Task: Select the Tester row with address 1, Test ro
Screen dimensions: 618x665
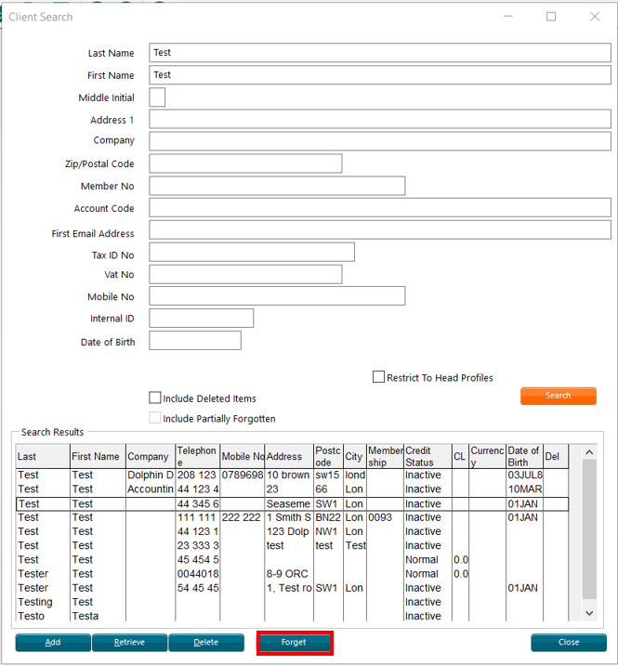Action: (x=292, y=588)
